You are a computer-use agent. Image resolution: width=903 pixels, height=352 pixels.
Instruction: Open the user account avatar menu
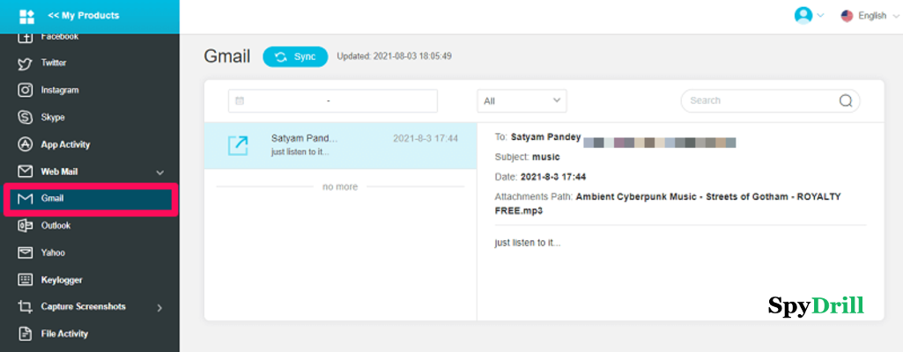[807, 15]
